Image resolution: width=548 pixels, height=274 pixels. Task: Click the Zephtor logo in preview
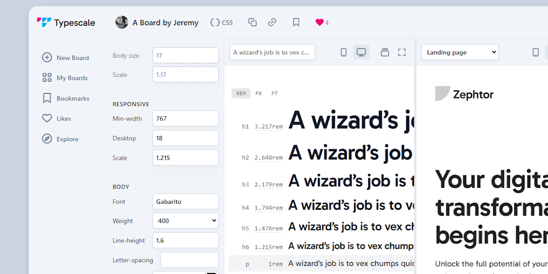coord(464,94)
